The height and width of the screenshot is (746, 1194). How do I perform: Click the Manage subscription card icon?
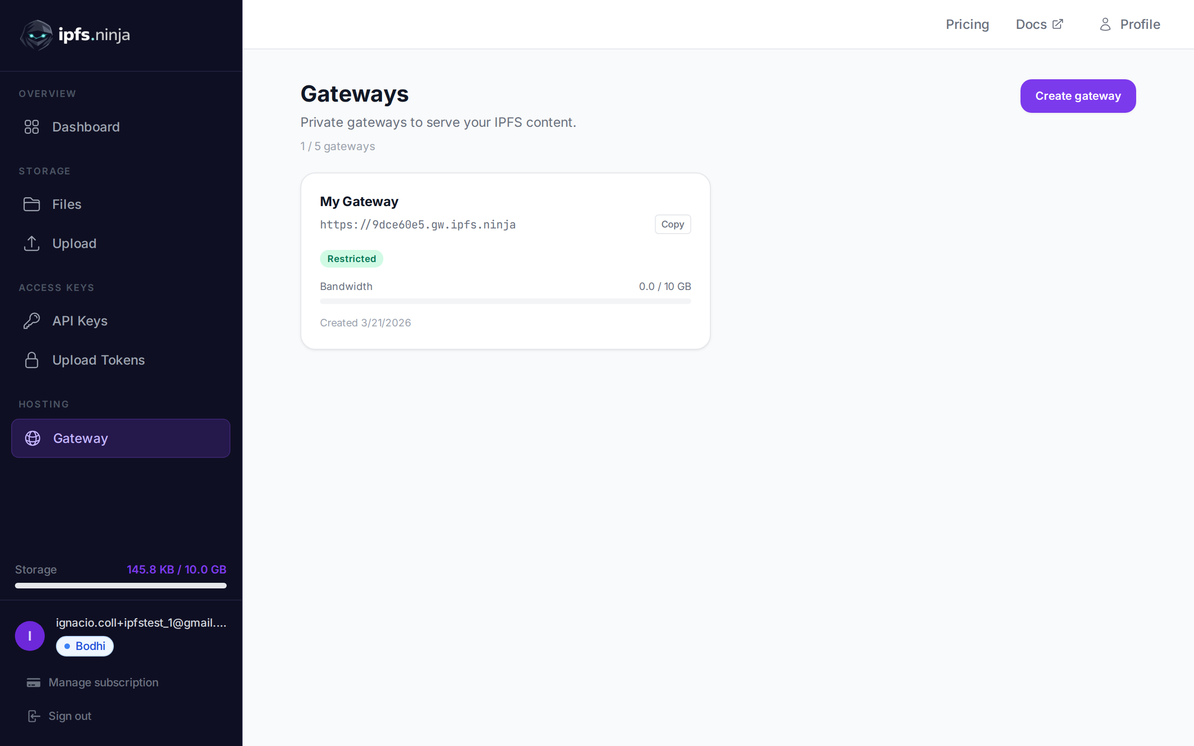tap(33, 682)
